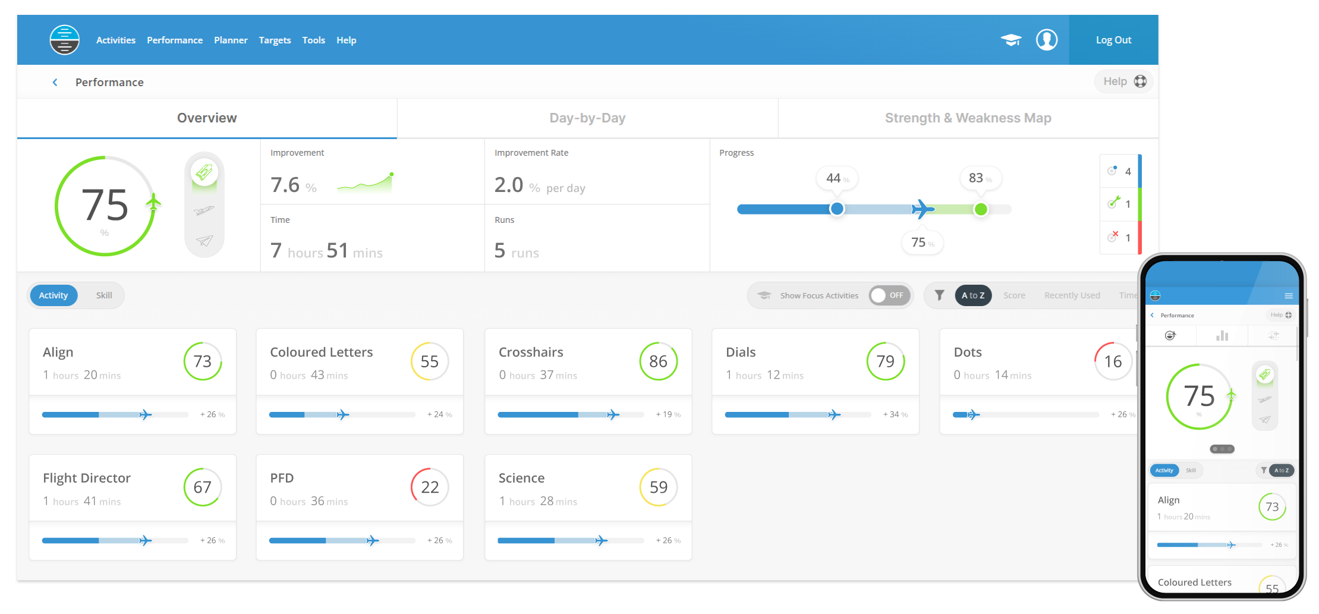1319x614 pixels.
Task: Open the hamburger menu on phone preview
Action: tap(1288, 296)
